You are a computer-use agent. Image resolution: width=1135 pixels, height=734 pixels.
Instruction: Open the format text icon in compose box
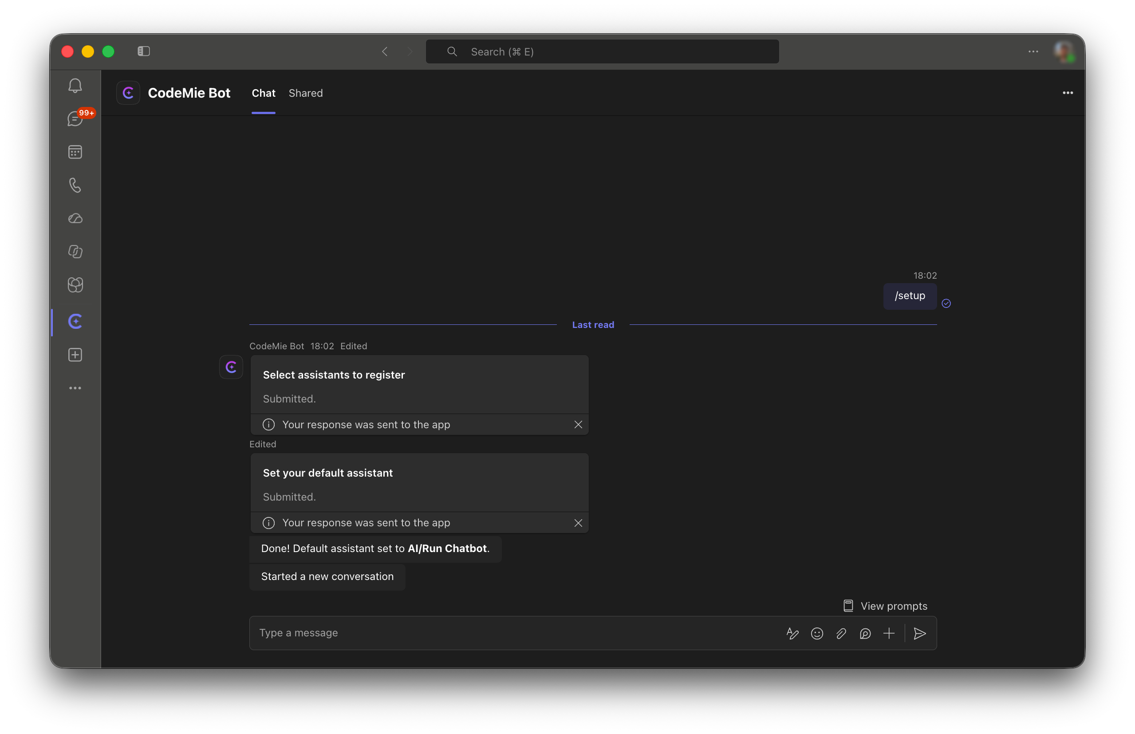pyautogui.click(x=792, y=633)
